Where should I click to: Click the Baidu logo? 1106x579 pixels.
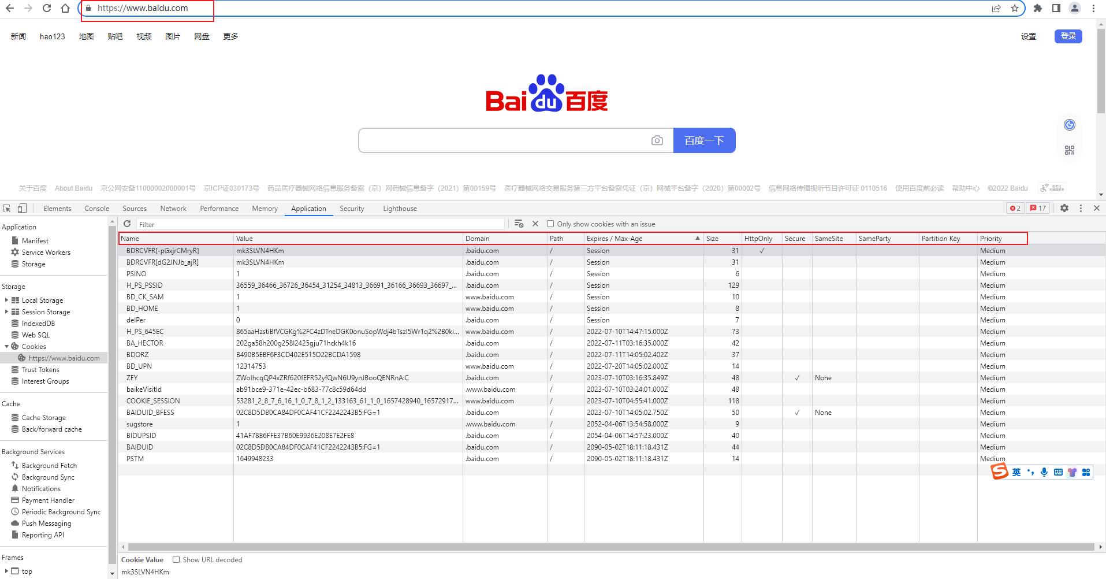pos(546,93)
